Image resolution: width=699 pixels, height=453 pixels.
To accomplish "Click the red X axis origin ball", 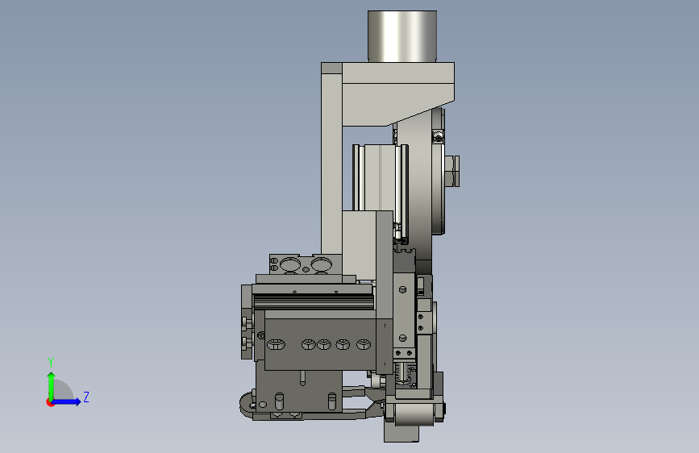I will [x=49, y=402].
